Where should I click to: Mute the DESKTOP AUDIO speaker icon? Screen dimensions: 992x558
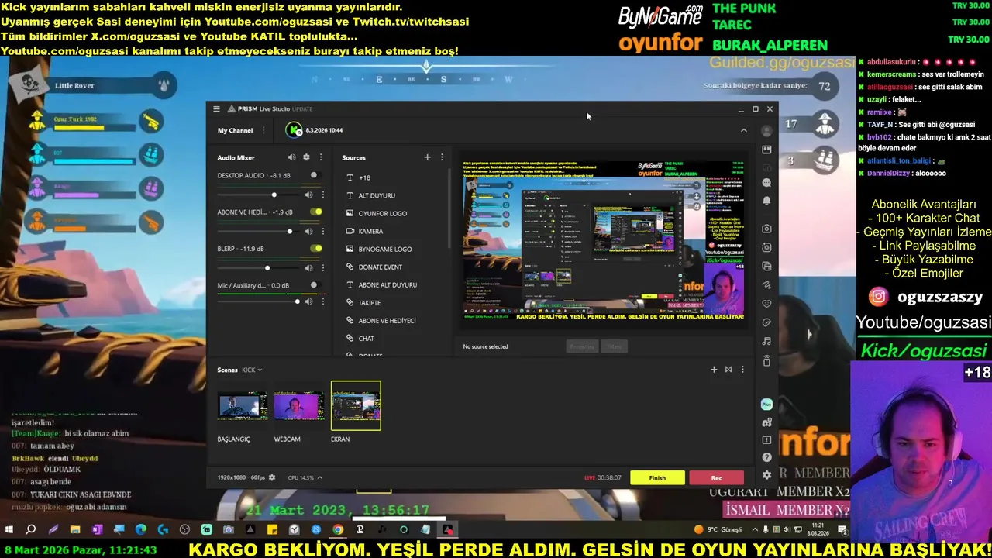coord(308,195)
